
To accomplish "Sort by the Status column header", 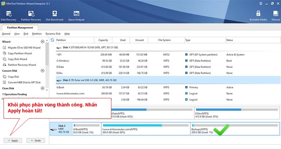I will pos(253,40).
